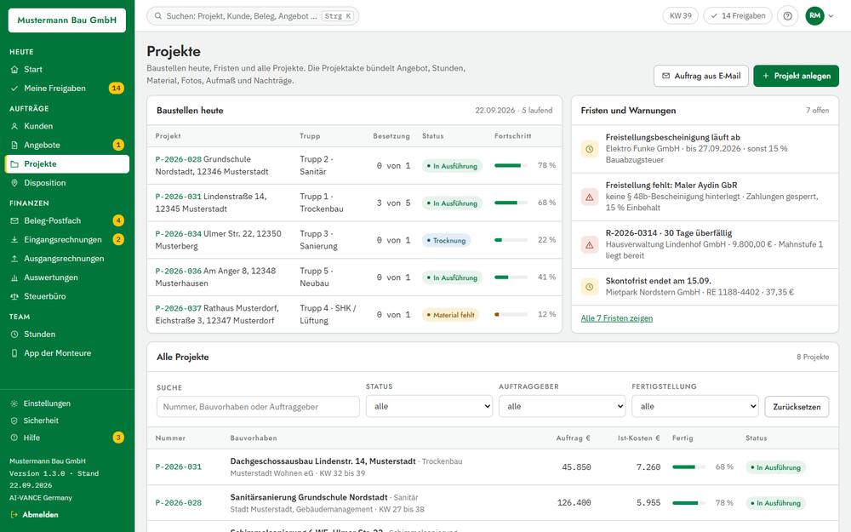Click the 12 % progress bar for Rathaus Musterdorf

point(511,314)
